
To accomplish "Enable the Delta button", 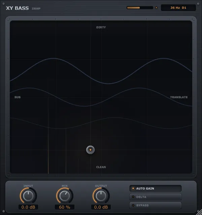I will (156, 197).
